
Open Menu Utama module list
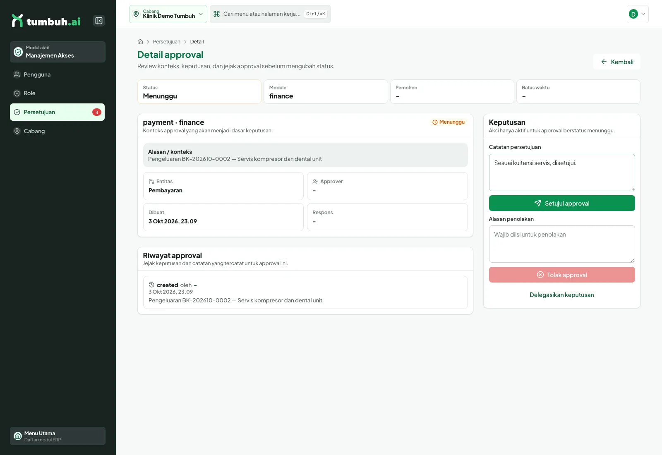tap(58, 436)
